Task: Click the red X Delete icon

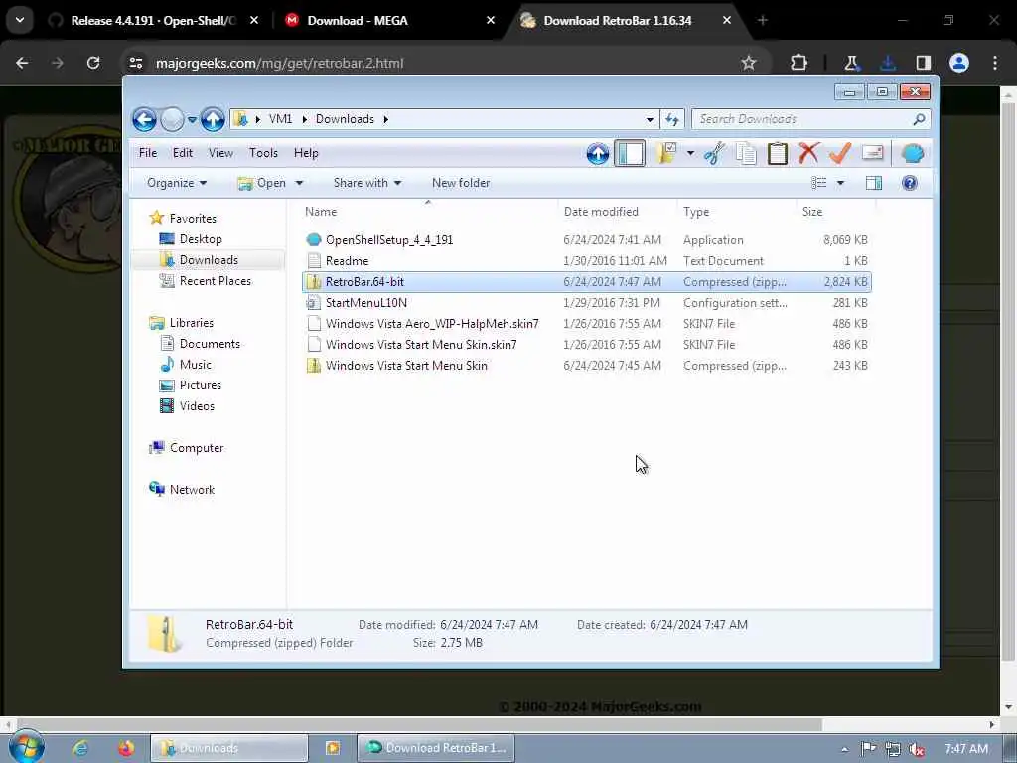Action: click(x=808, y=153)
